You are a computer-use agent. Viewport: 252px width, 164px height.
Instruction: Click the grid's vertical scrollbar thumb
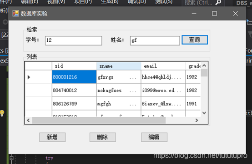click(204, 73)
